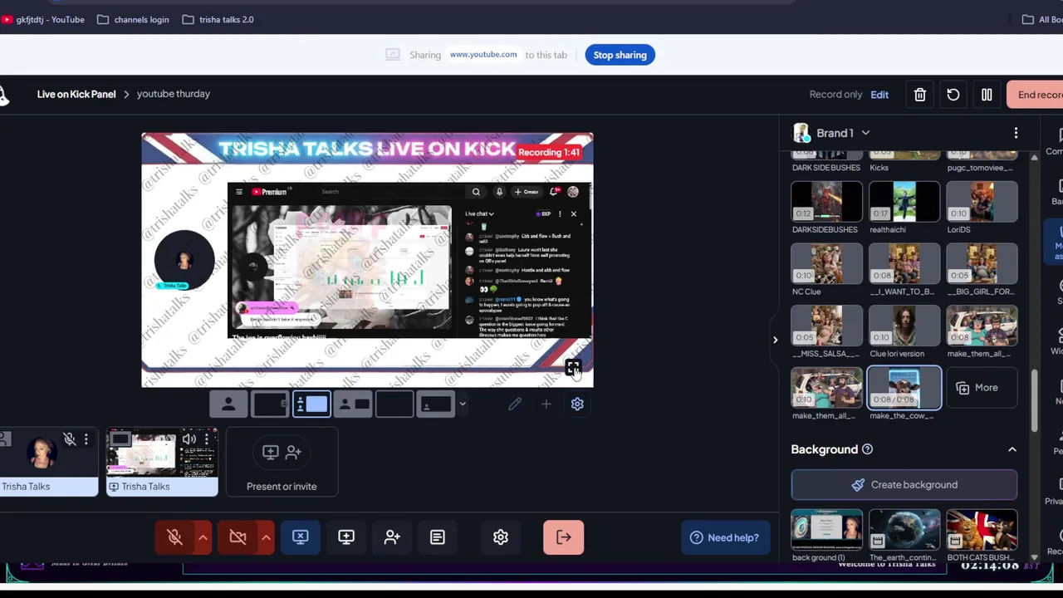Click the pink leave studio button
The image size is (1063, 598).
[564, 537]
